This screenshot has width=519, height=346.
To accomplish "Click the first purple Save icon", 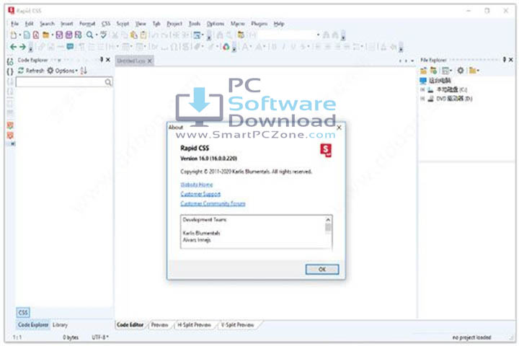I will point(59,35).
